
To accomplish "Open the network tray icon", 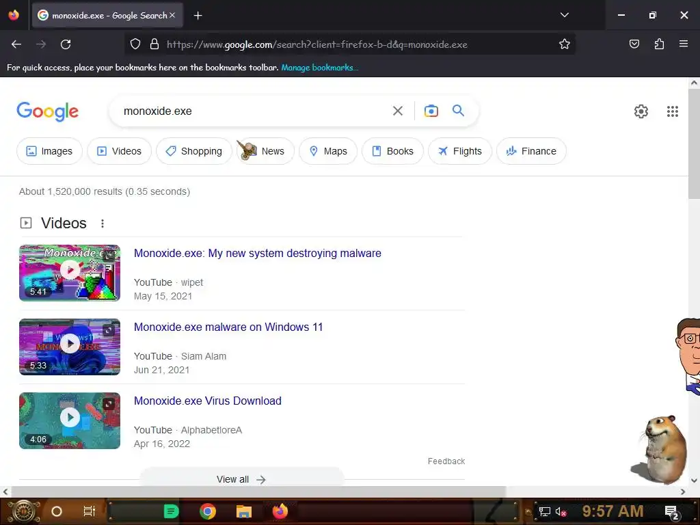I will tap(544, 511).
